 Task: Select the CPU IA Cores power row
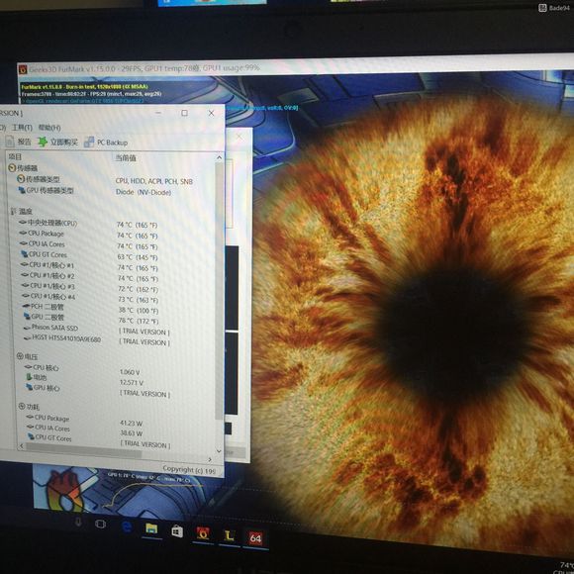pyautogui.click(x=85, y=430)
